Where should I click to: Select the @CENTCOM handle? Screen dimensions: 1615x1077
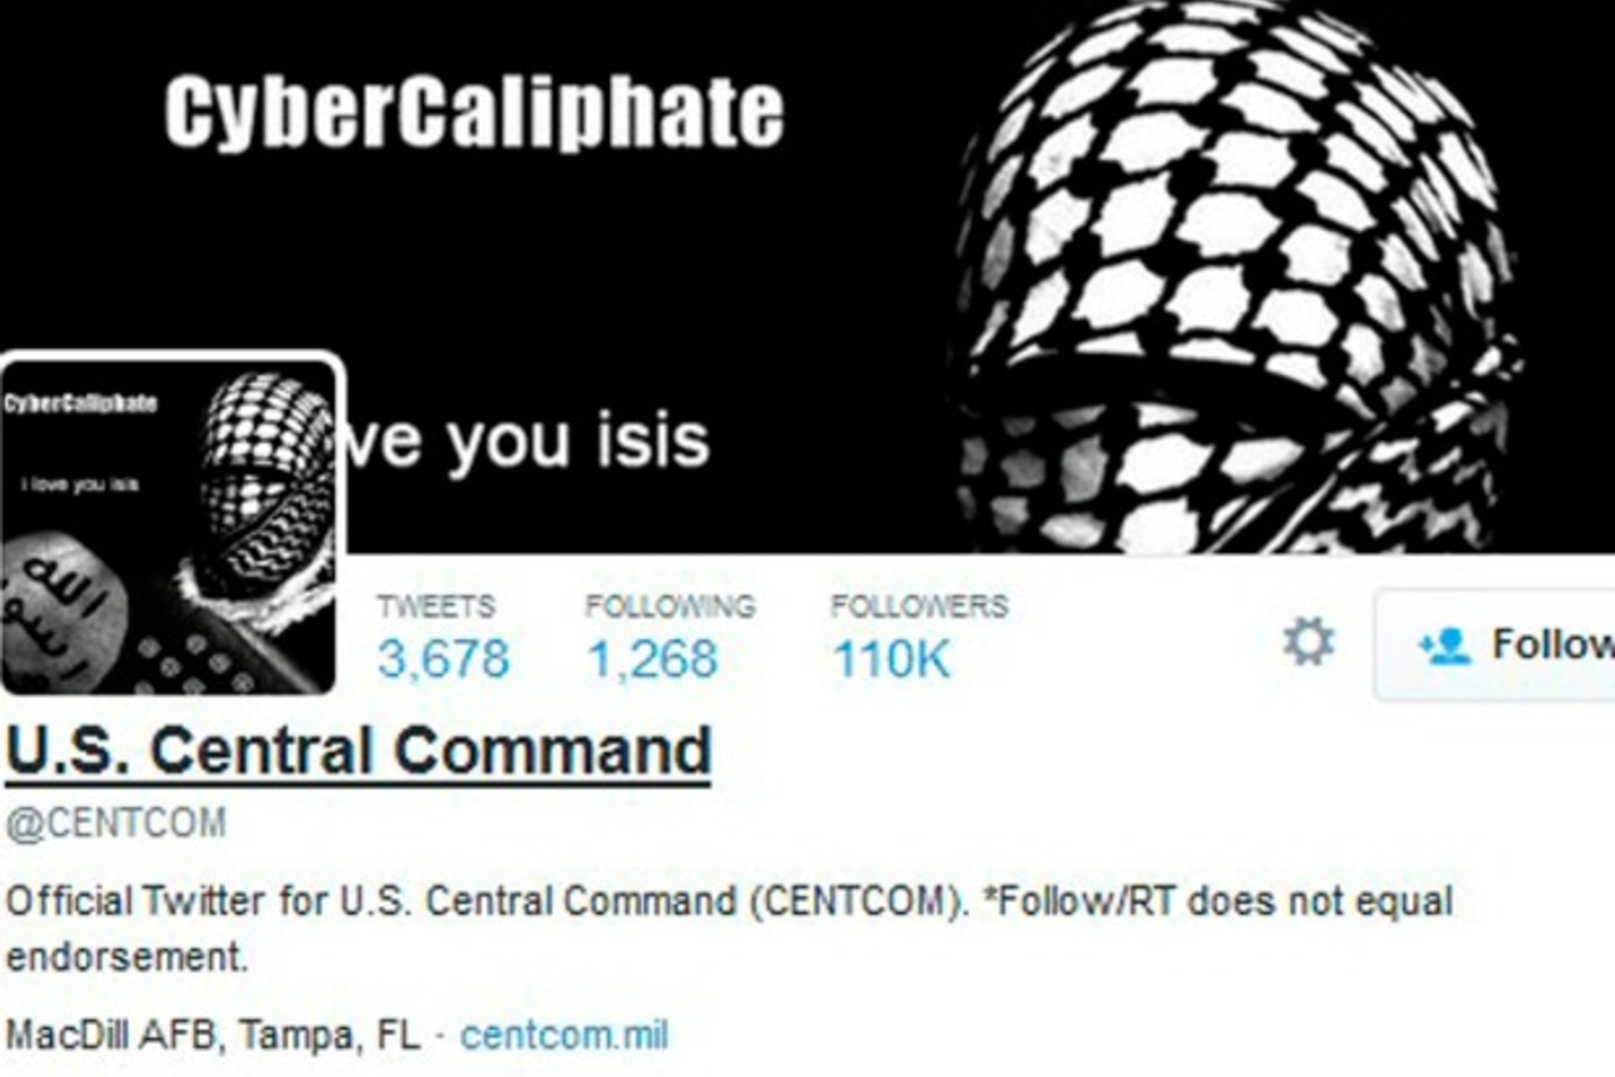pos(116,823)
